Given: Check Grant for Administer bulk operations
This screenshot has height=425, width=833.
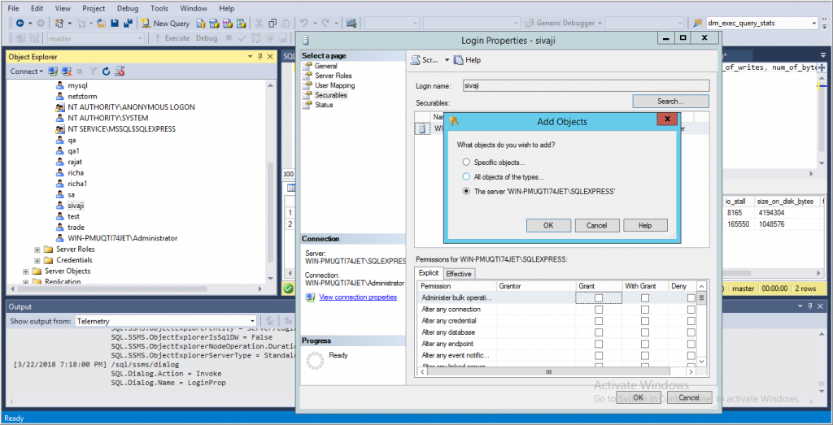Looking at the screenshot, I should click(599, 298).
